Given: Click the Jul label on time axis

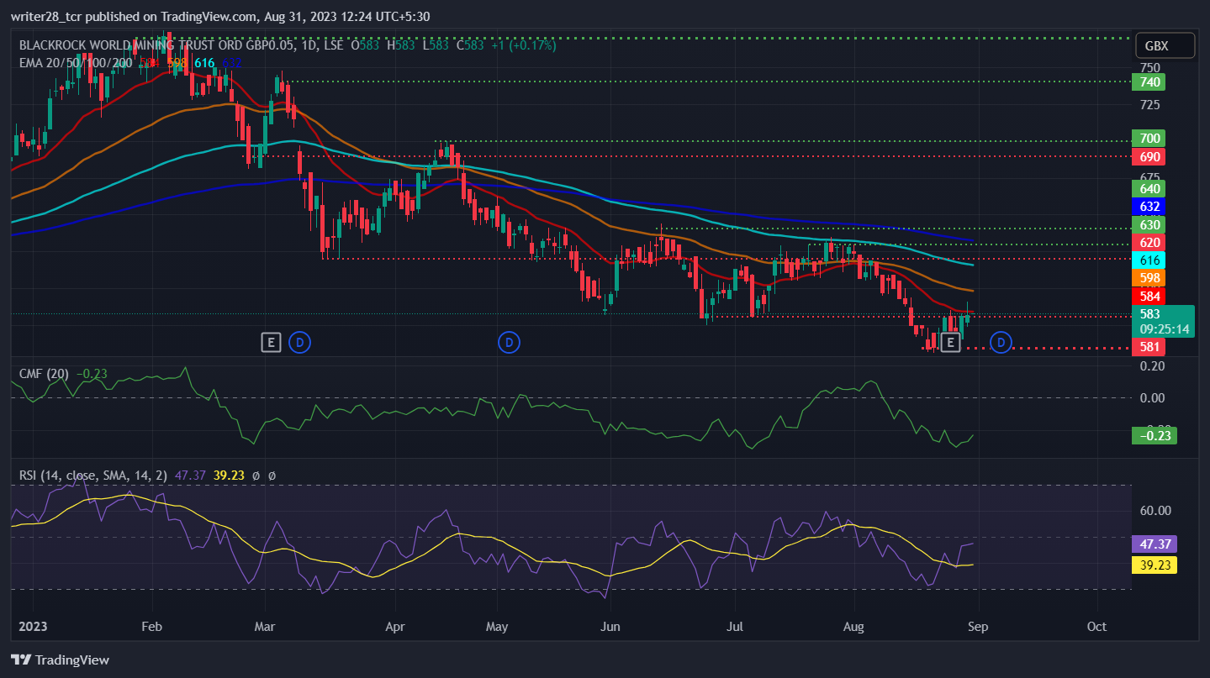Looking at the screenshot, I should 735,627.
